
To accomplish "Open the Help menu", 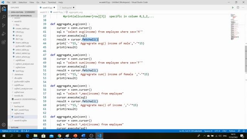I will pos(61,2).
